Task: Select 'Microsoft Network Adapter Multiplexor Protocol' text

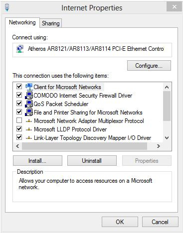Action: coord(89,121)
